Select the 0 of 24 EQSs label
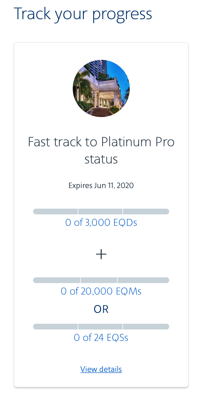The image size is (202, 395). [101, 338]
